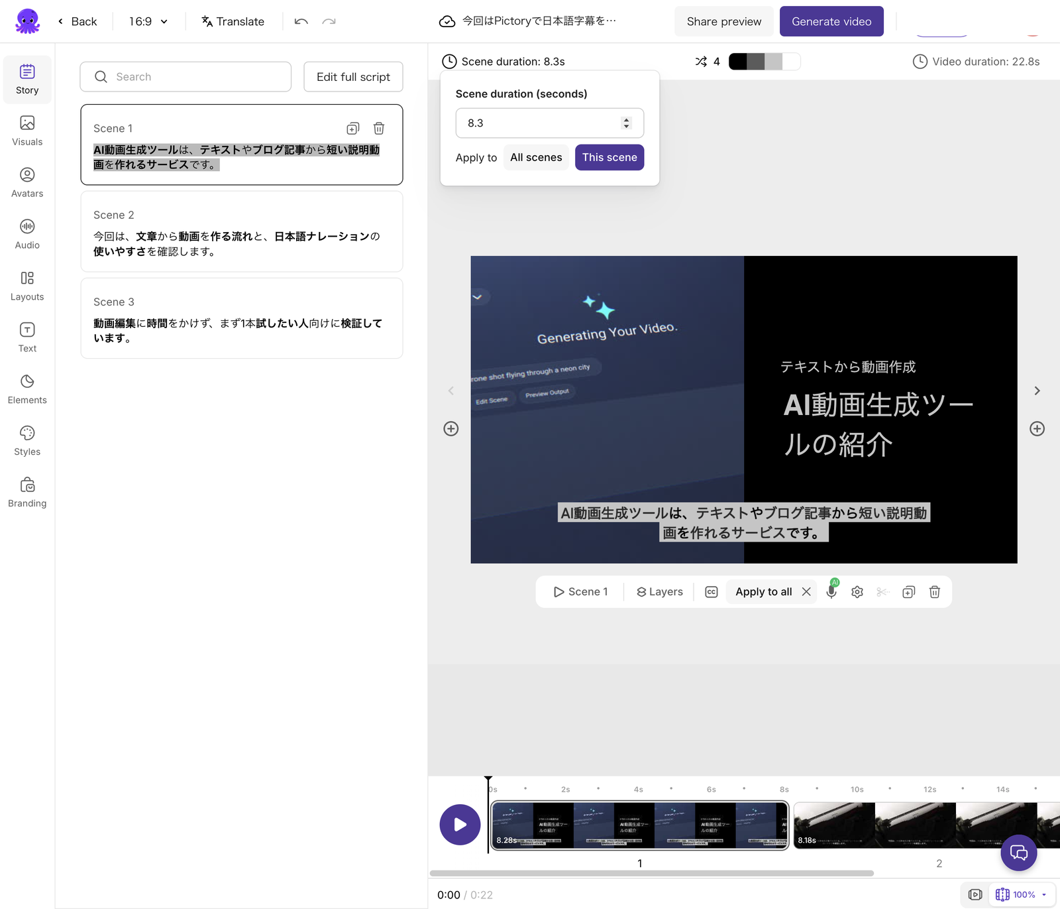Viewport: 1060px width, 909px height.
Task: Redo the last action
Action: (x=329, y=21)
